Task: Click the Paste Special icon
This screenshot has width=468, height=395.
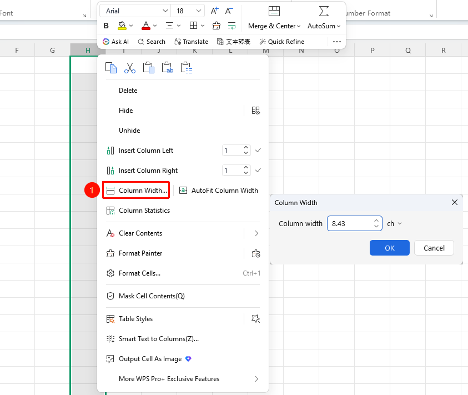Action: (x=186, y=68)
